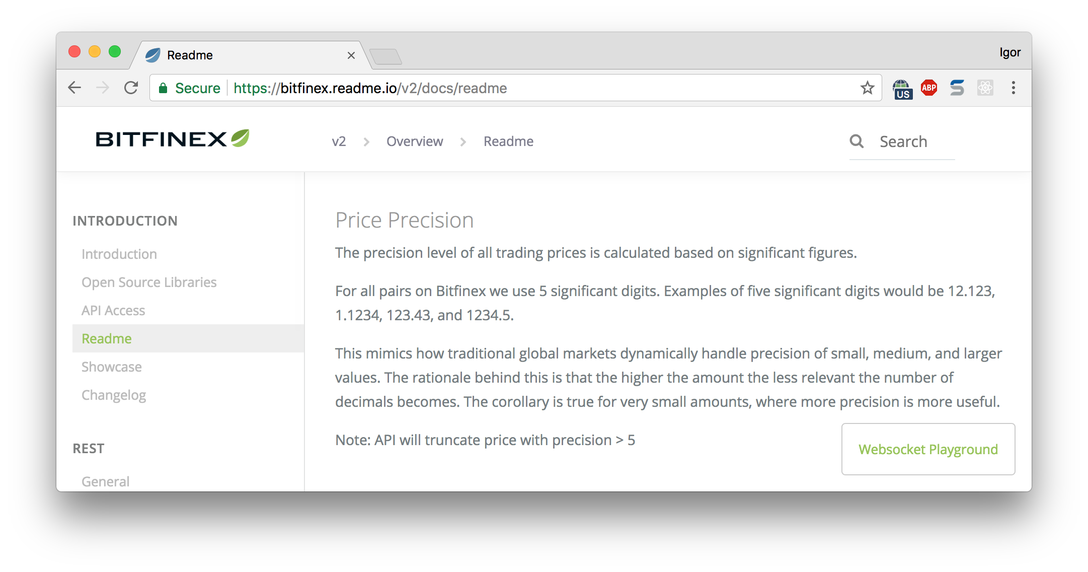Toggle the Readme sidebar selection
Viewport: 1088px width, 572px height.
point(107,338)
